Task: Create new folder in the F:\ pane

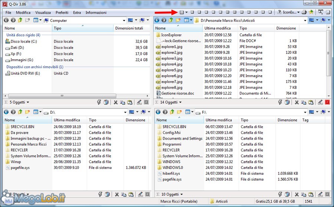Action: pos(179,112)
